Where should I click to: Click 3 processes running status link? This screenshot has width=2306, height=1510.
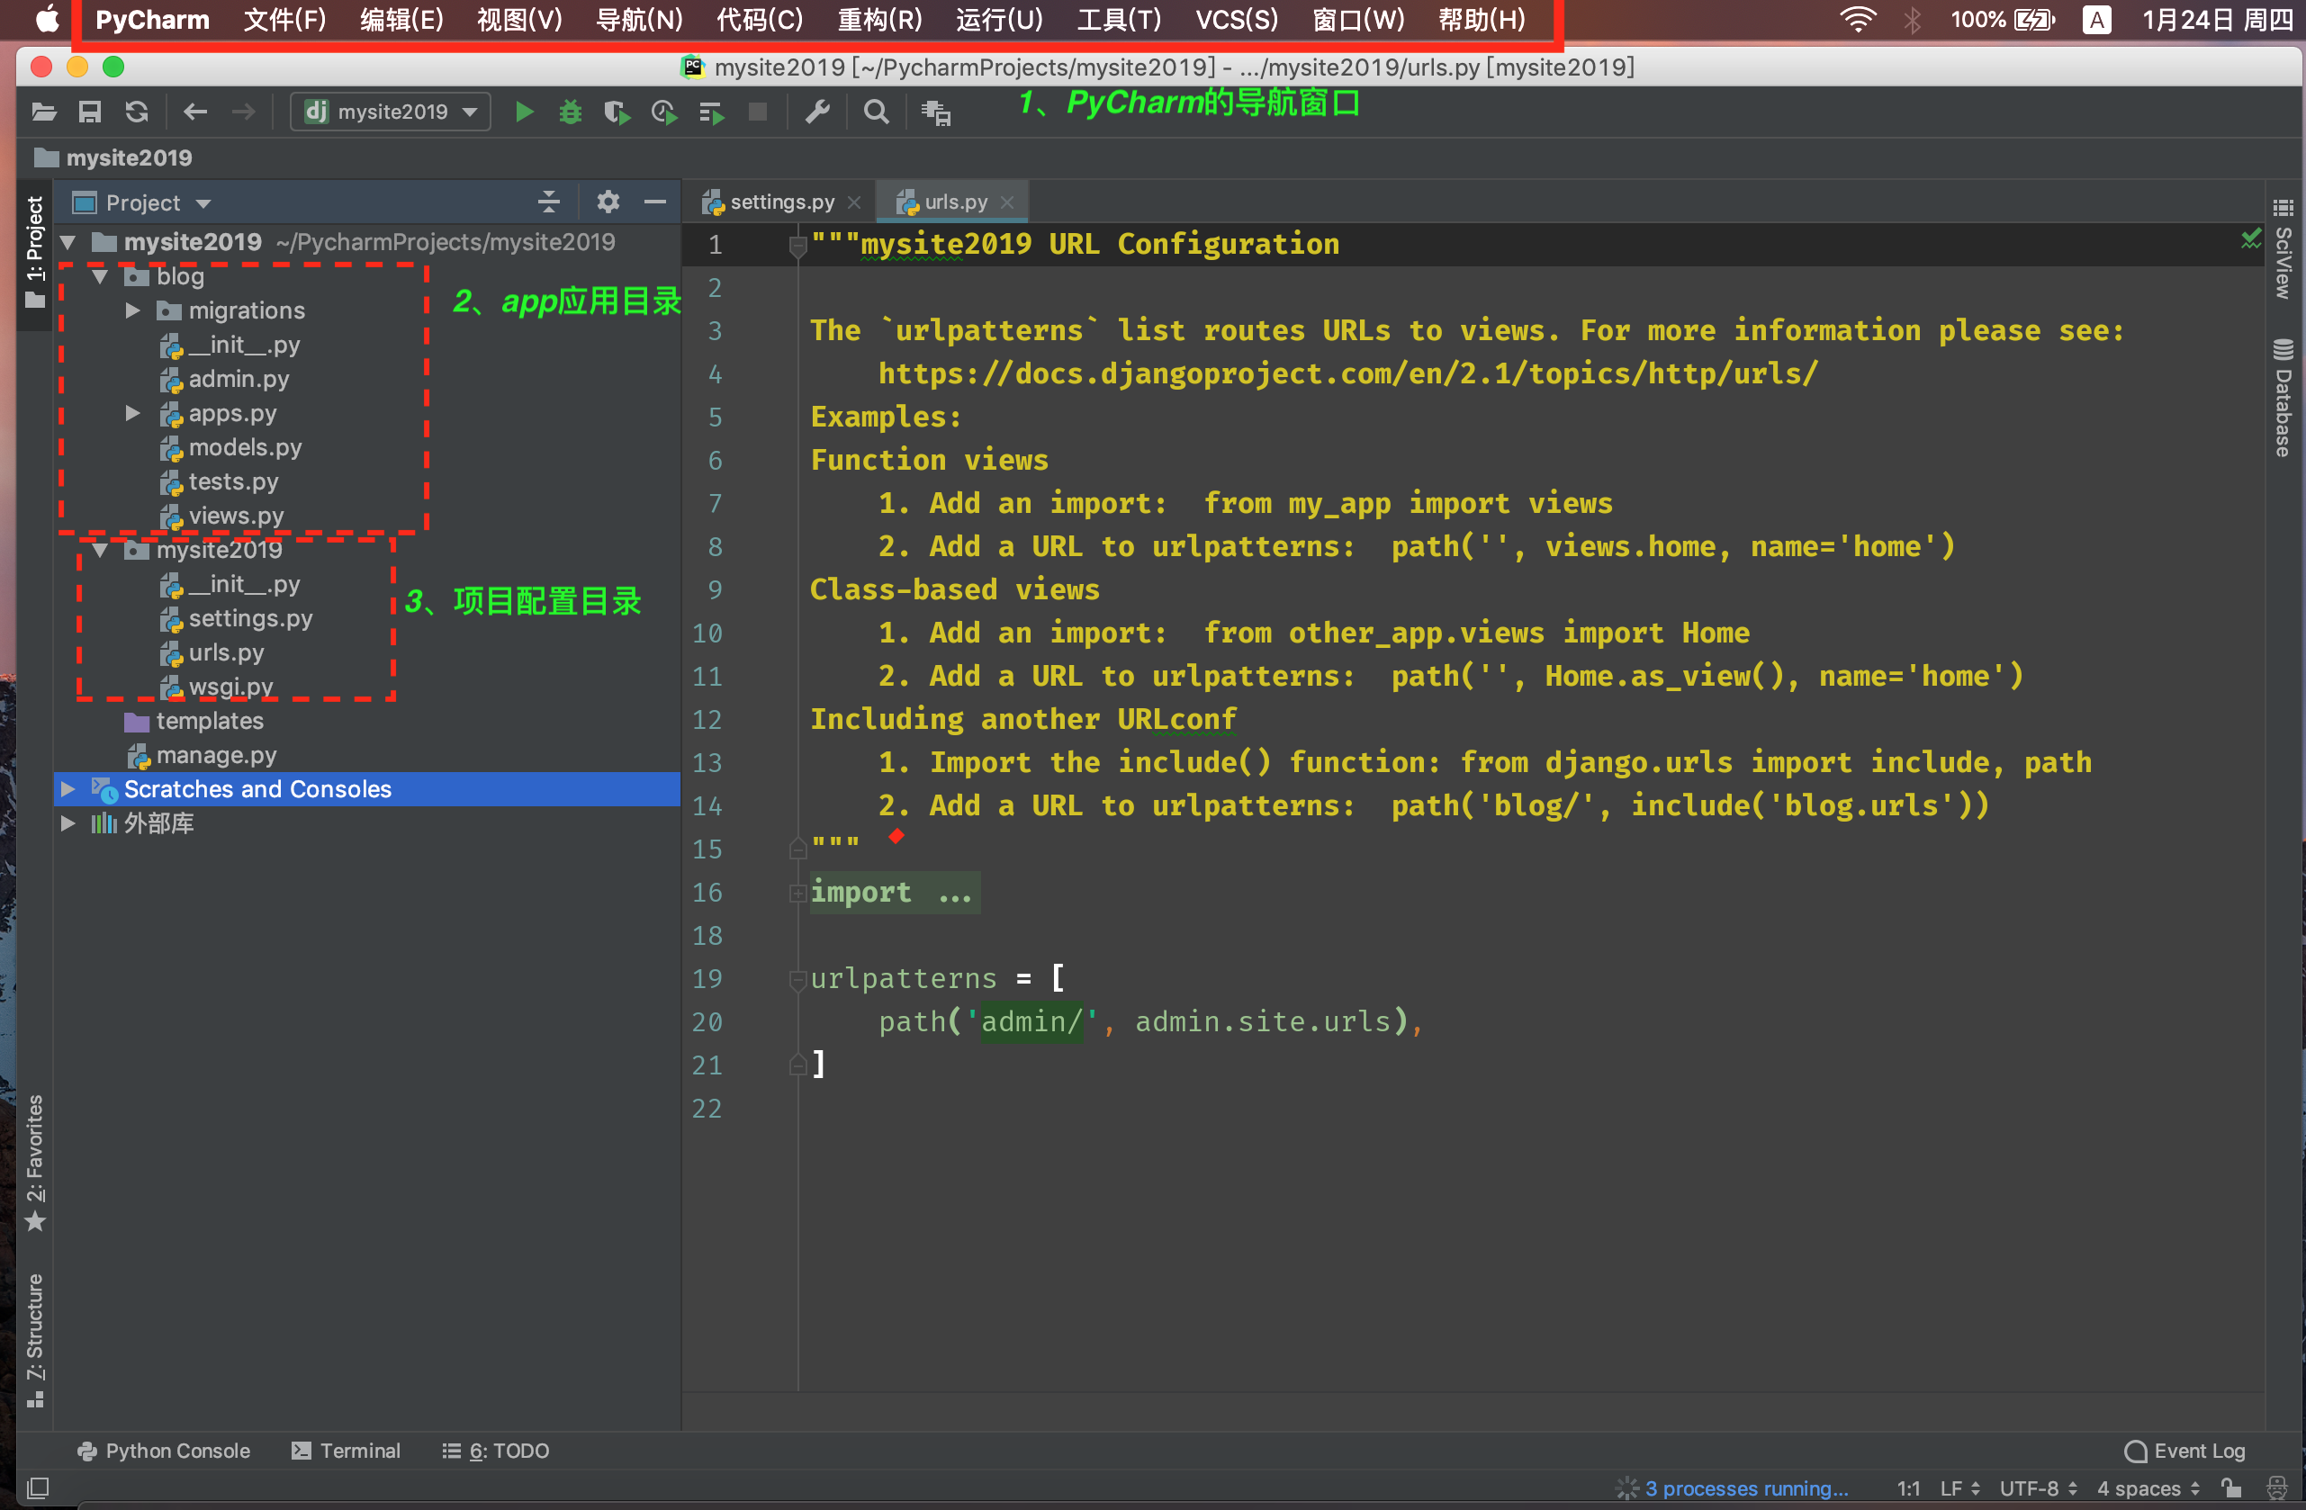(x=1746, y=1488)
